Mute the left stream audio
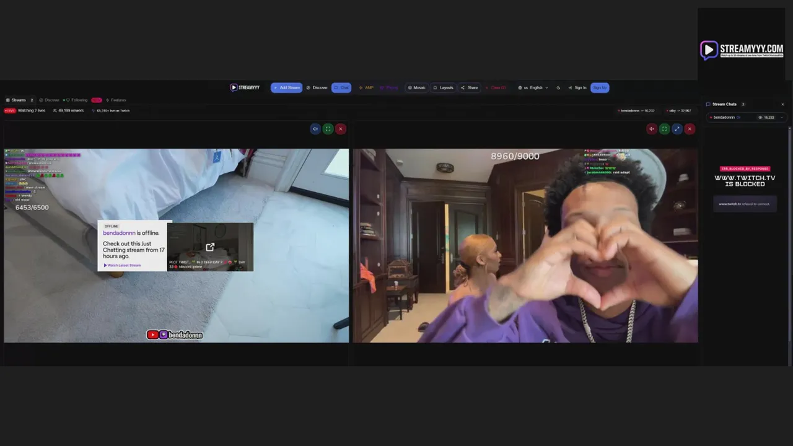Viewport: 793px width, 446px height. [x=315, y=129]
